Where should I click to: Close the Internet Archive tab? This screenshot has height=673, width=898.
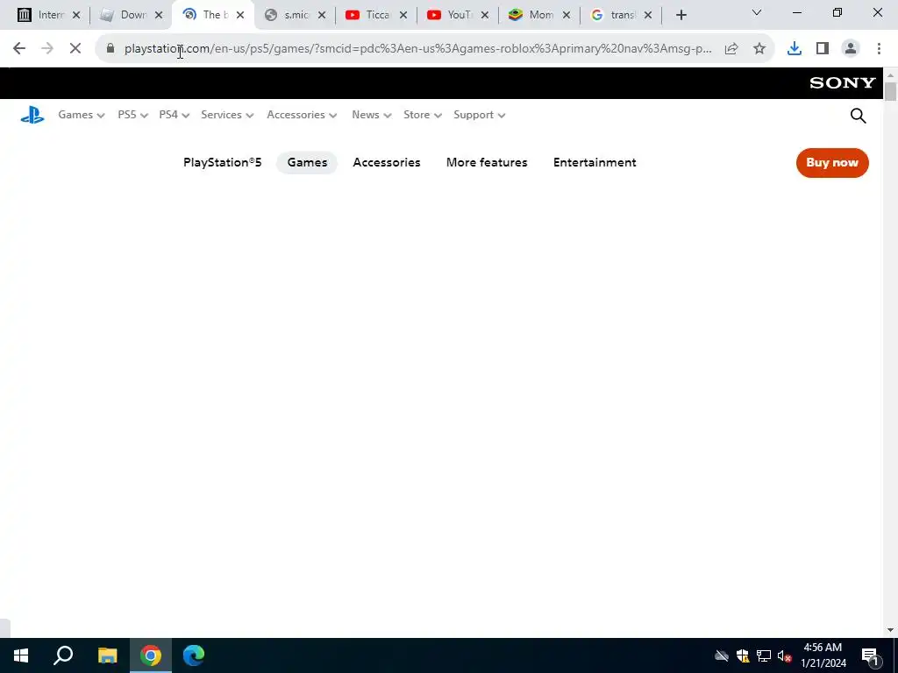(x=76, y=16)
